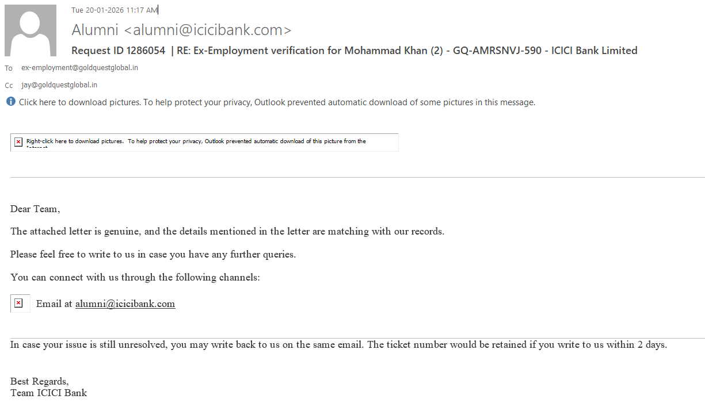Image resolution: width=705 pixels, height=403 pixels.
Task: Click the "In case your issue is still unresolved" sentence
Action: tap(338, 345)
